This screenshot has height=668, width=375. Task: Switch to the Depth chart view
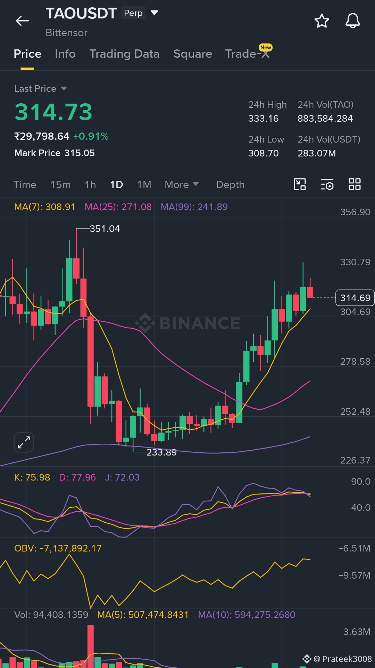(x=230, y=185)
